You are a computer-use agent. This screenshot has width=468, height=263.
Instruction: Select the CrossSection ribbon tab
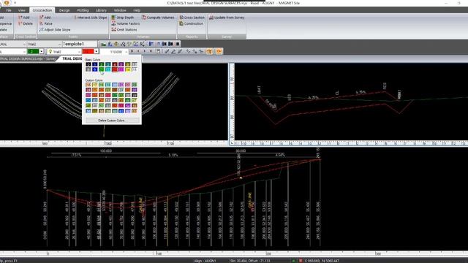pyautogui.click(x=42, y=10)
